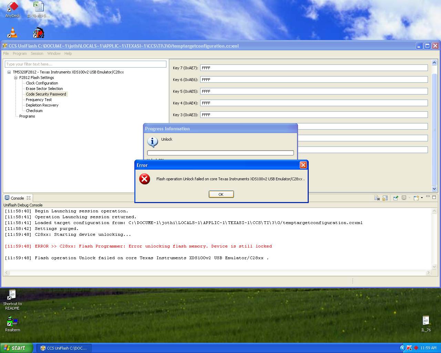Open the Display Selected Console dropdown arrow
The image size is (441, 353).
(x=409, y=198)
